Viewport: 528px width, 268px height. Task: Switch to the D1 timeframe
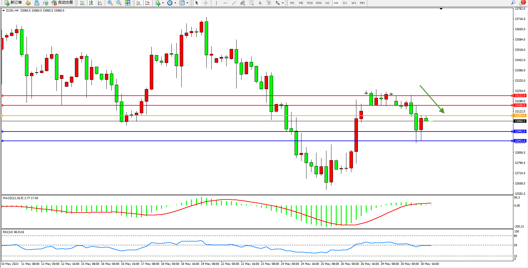point(345,3)
